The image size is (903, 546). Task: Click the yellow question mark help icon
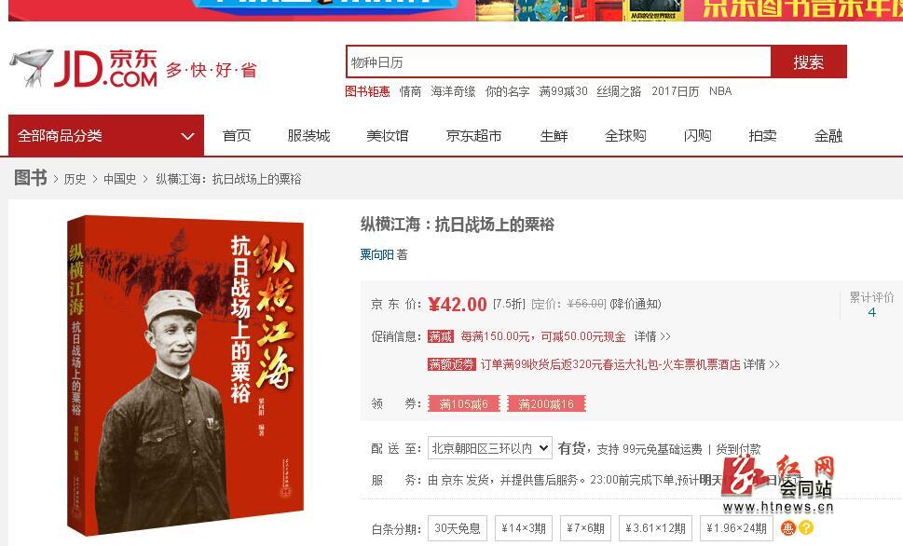(806, 527)
